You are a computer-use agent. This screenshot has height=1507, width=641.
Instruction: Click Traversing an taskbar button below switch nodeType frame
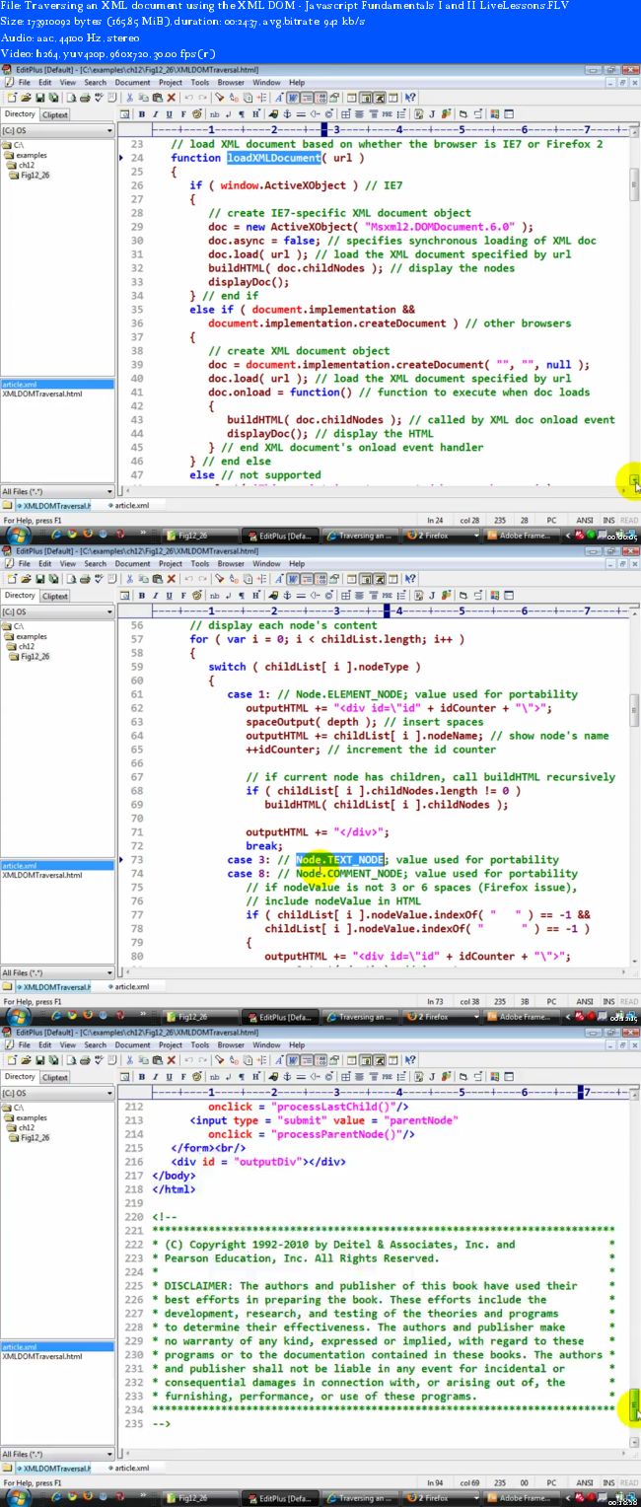pos(362,1016)
